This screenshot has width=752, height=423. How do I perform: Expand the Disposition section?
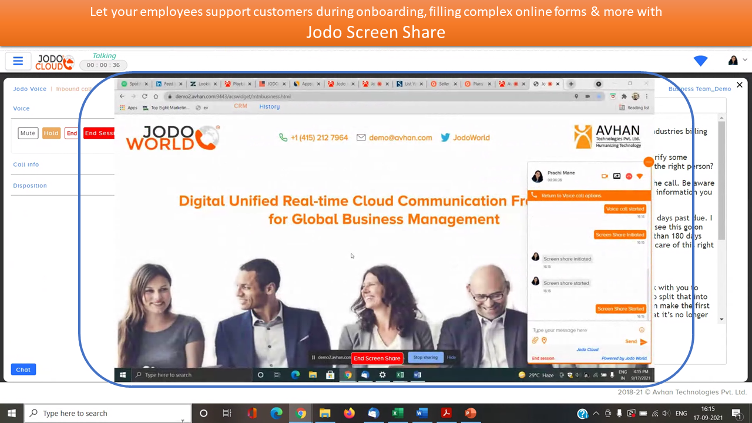pos(30,186)
